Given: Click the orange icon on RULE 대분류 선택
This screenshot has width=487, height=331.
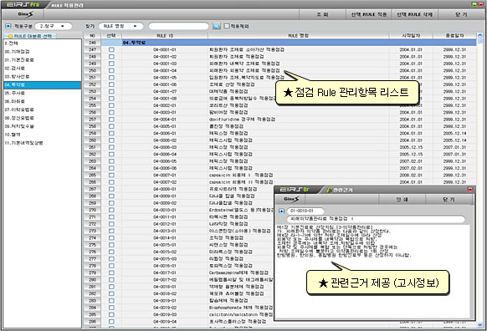Looking at the screenshot, I should pos(10,36).
